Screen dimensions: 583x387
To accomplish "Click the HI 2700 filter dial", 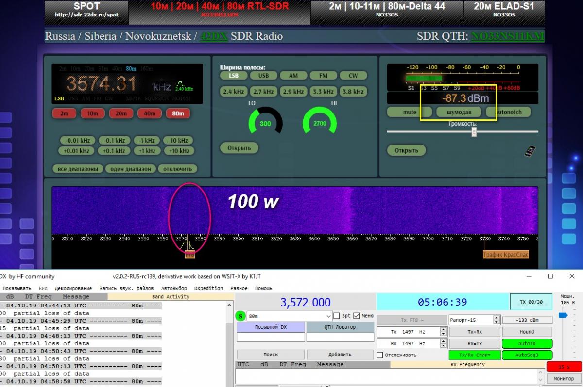I will (320, 123).
